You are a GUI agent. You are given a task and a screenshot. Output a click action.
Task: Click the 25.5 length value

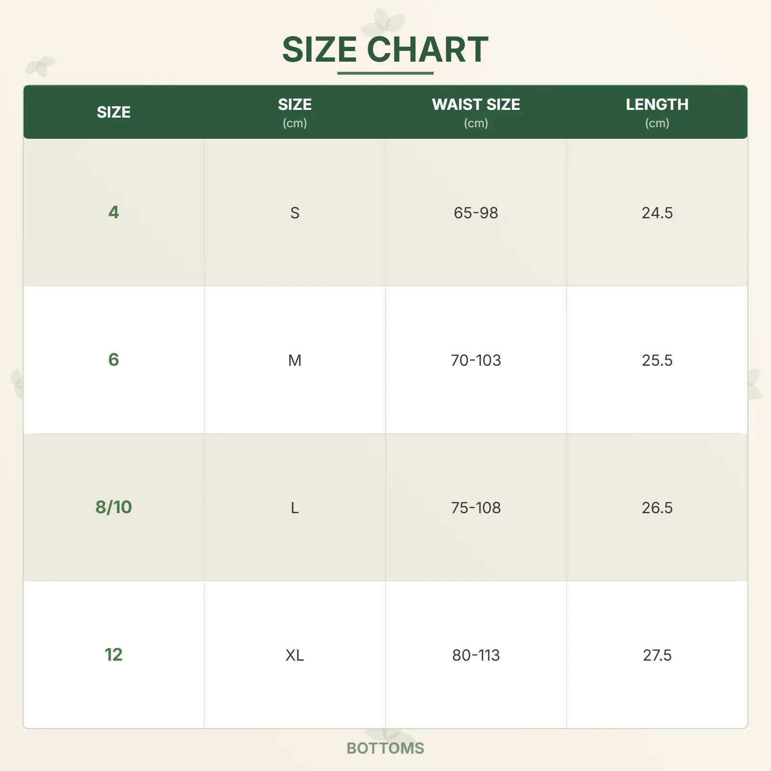pyautogui.click(x=657, y=360)
